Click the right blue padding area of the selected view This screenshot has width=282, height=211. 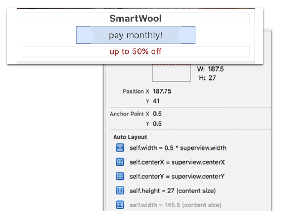click(x=189, y=35)
